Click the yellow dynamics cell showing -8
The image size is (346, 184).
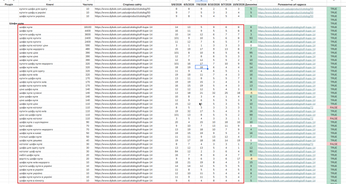coord(251,159)
